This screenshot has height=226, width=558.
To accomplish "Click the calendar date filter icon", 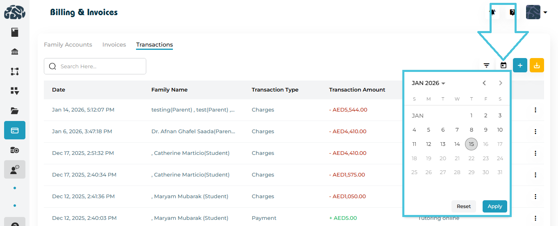I will 504,65.
